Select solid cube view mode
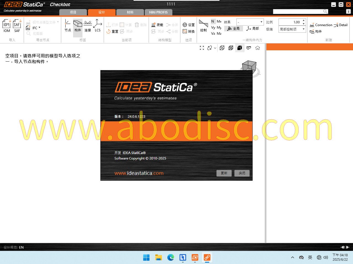This screenshot has height=264, width=353. [x=240, y=48]
